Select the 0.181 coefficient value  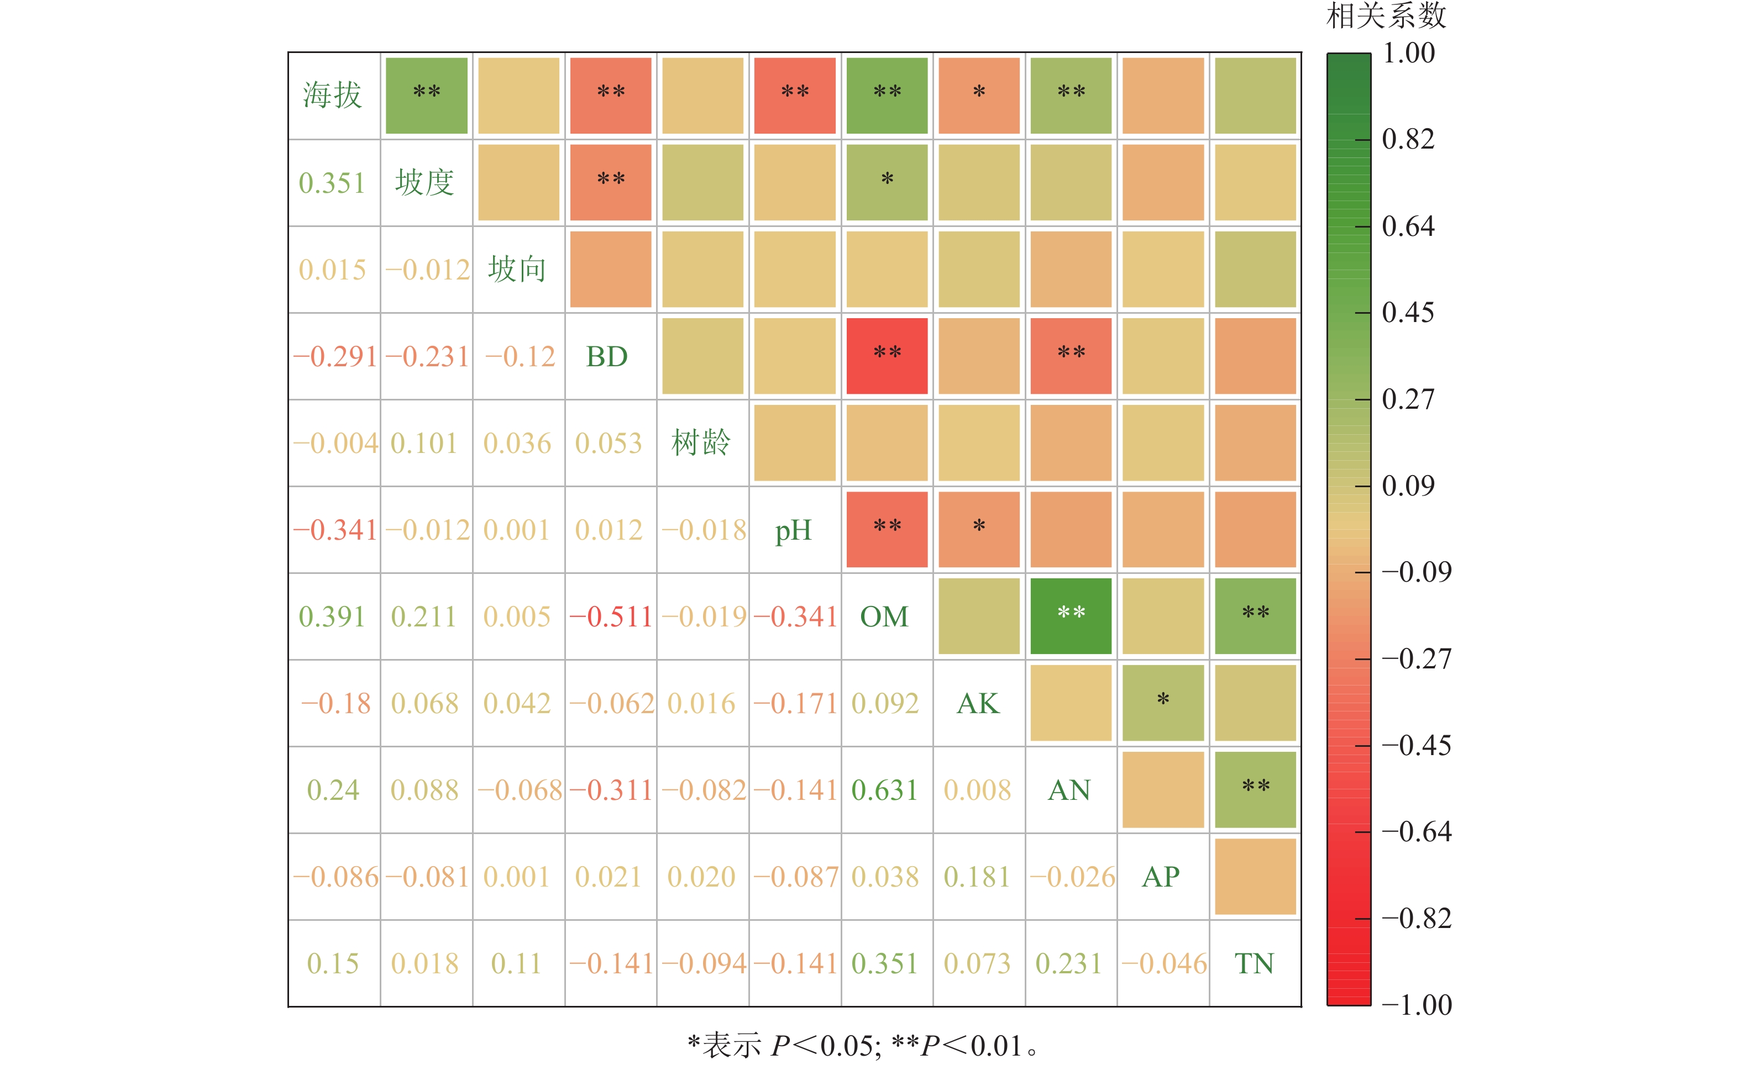[977, 877]
